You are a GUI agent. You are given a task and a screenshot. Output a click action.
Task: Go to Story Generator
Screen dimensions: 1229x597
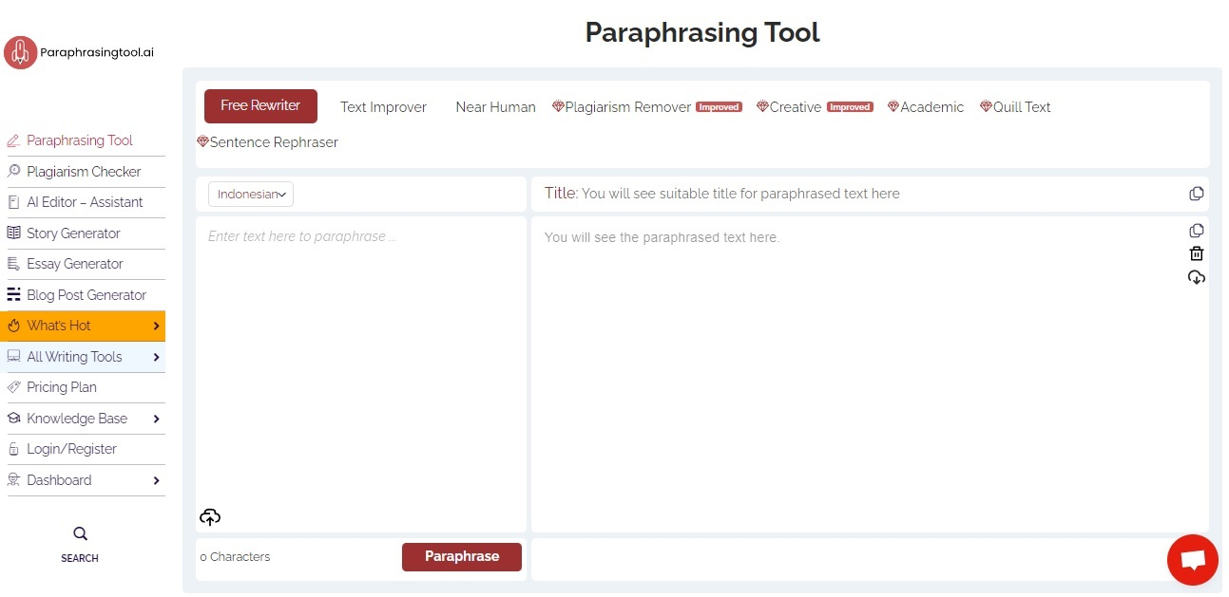click(73, 233)
